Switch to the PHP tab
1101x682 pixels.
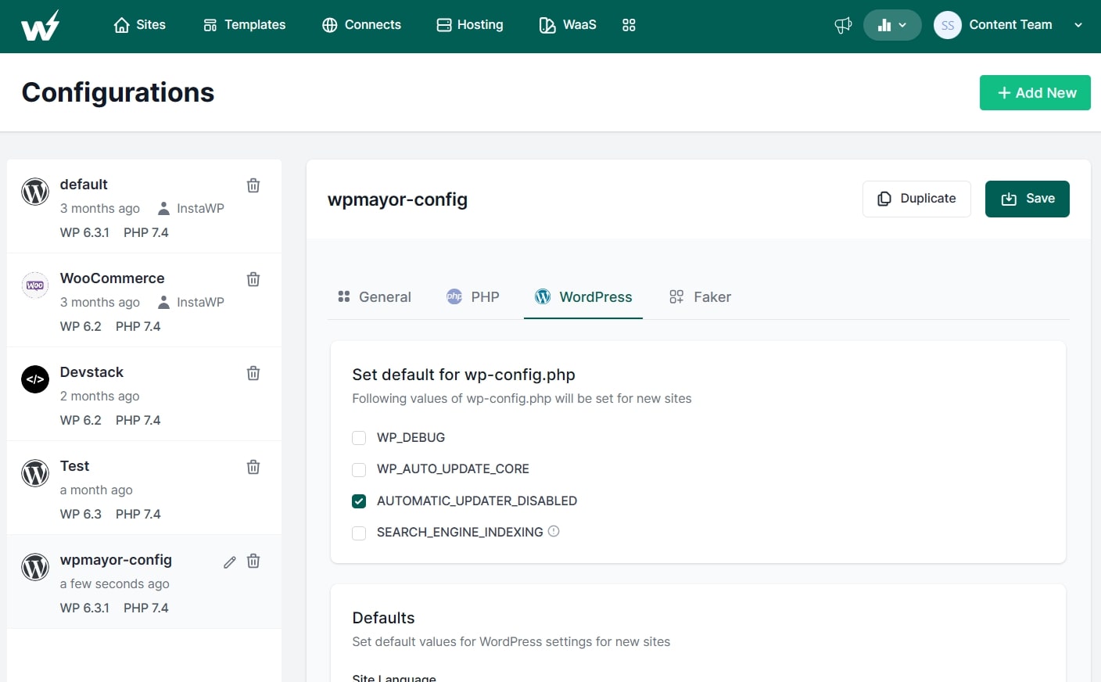click(x=473, y=297)
